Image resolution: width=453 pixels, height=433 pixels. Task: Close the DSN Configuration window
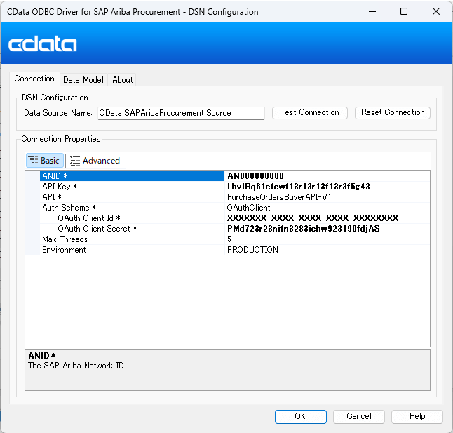pos(436,11)
